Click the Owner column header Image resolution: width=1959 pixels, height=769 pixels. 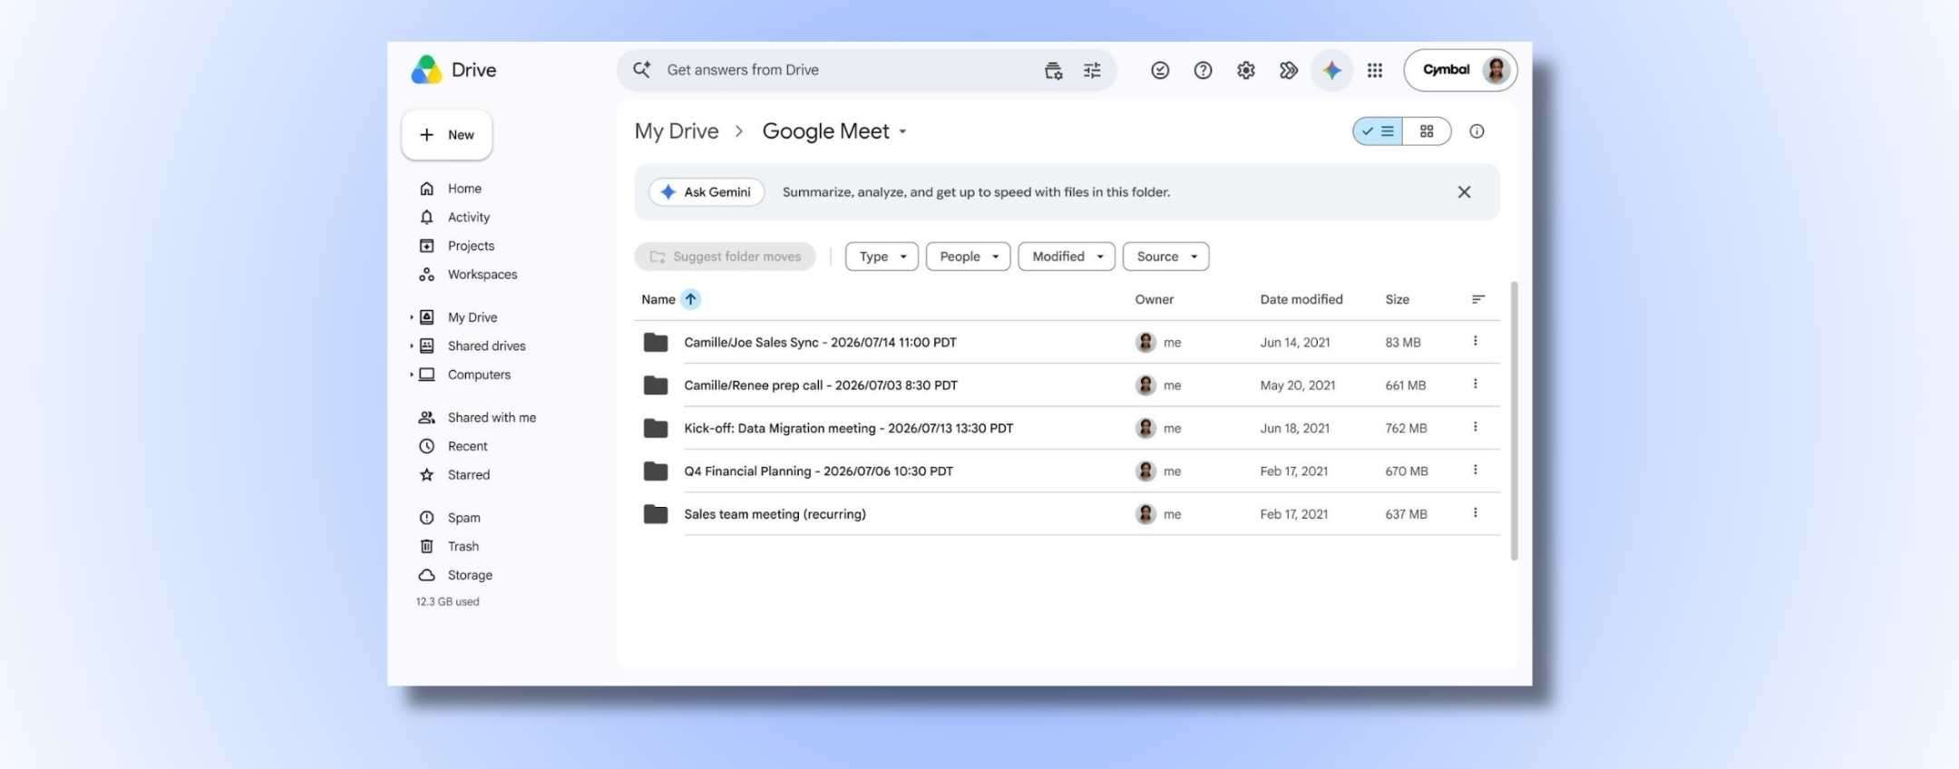click(1155, 299)
